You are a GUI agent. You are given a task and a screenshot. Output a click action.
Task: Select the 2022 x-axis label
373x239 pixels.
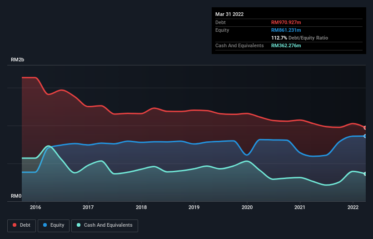click(x=353, y=207)
